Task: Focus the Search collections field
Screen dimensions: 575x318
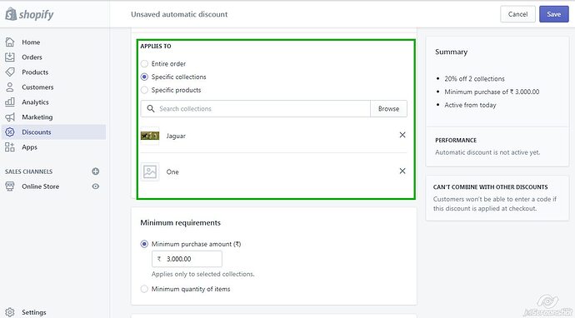Action: coord(256,109)
